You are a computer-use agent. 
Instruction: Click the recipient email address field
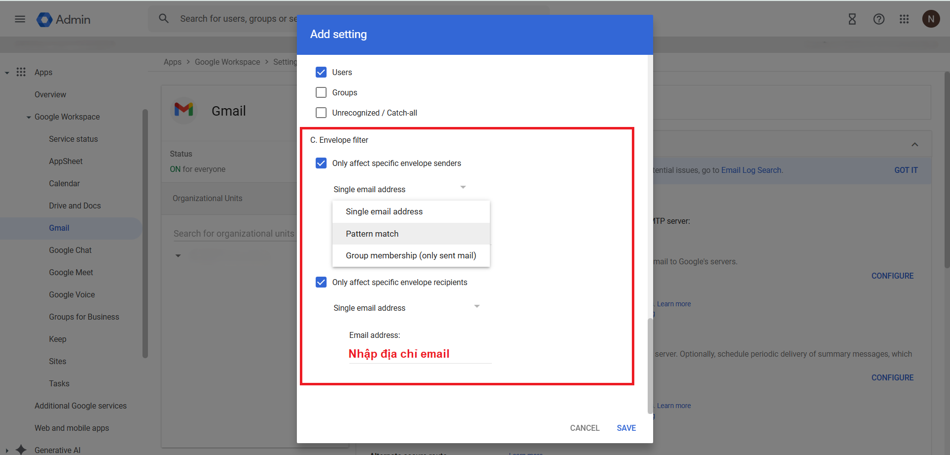click(x=420, y=354)
